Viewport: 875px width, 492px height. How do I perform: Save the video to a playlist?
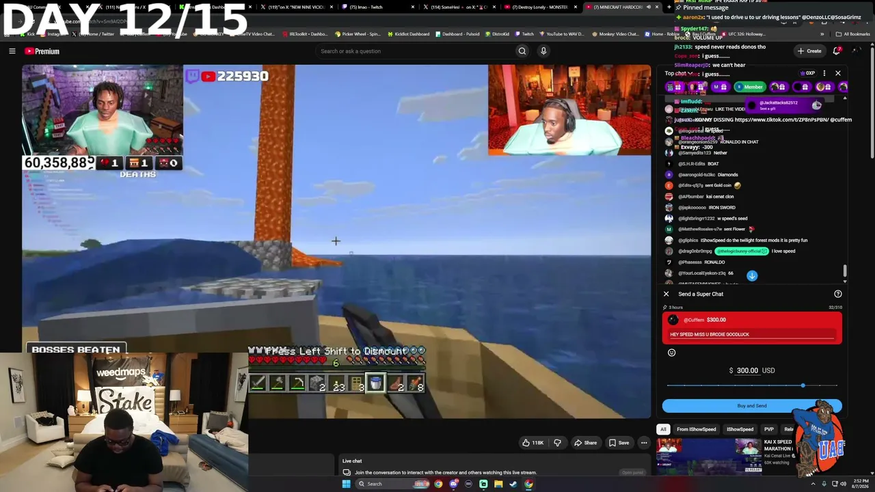click(x=619, y=443)
